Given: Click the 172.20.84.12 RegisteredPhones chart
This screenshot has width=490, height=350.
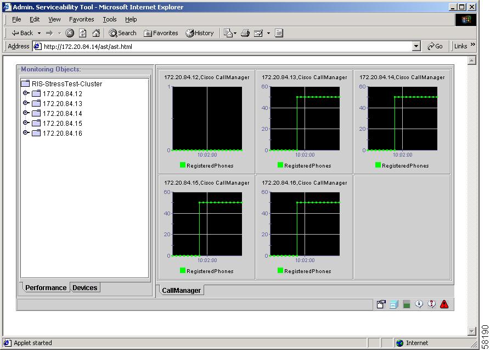Looking at the screenshot, I should tap(207, 119).
